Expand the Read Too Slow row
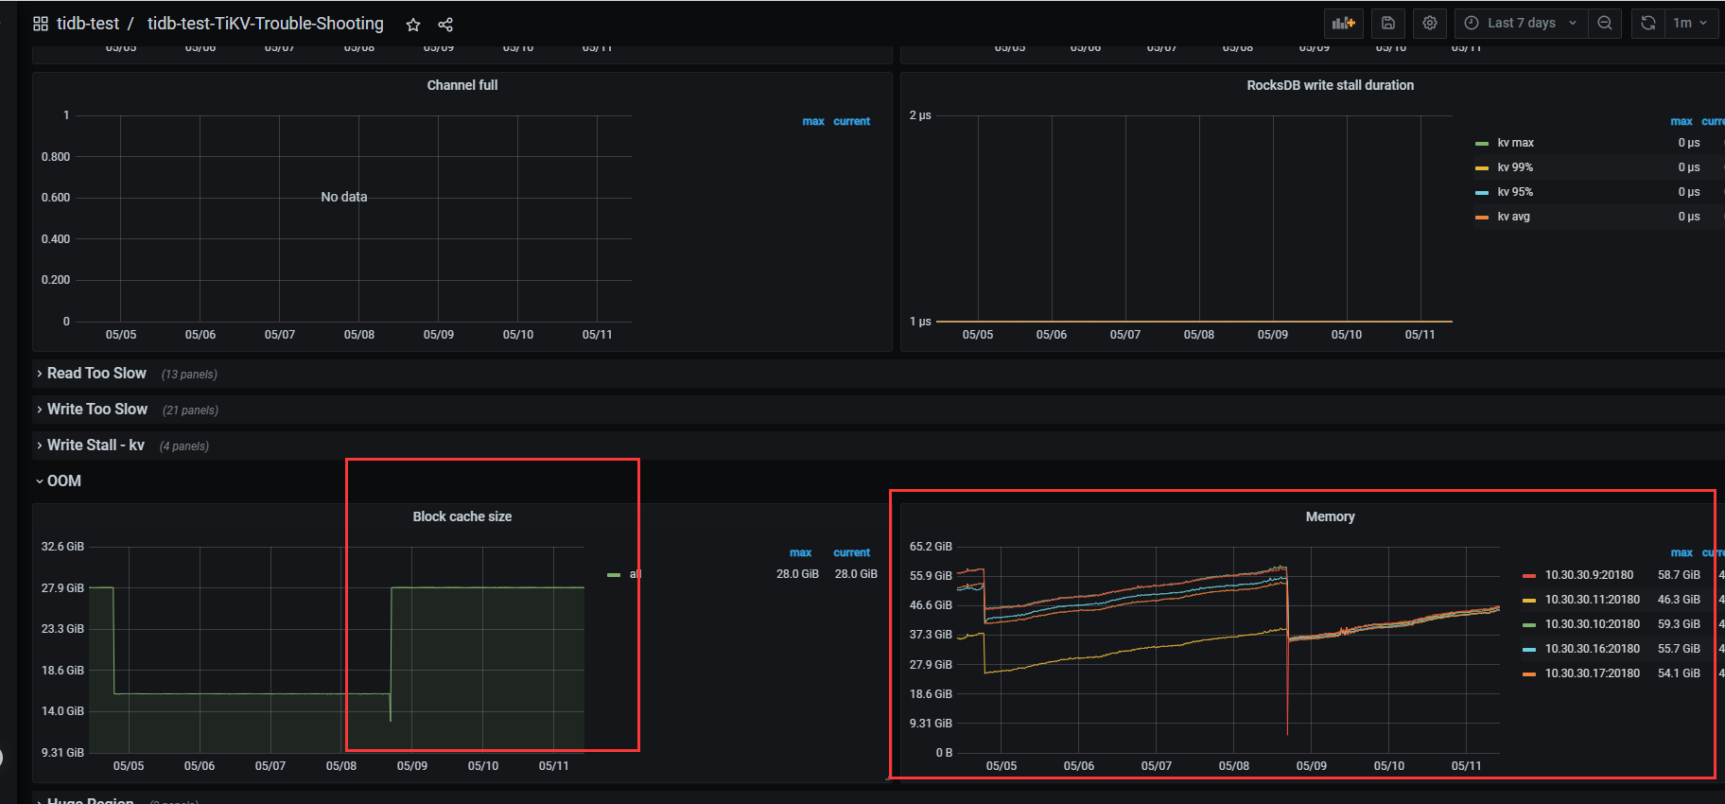Image resolution: width=1725 pixels, height=804 pixels. coord(96,374)
